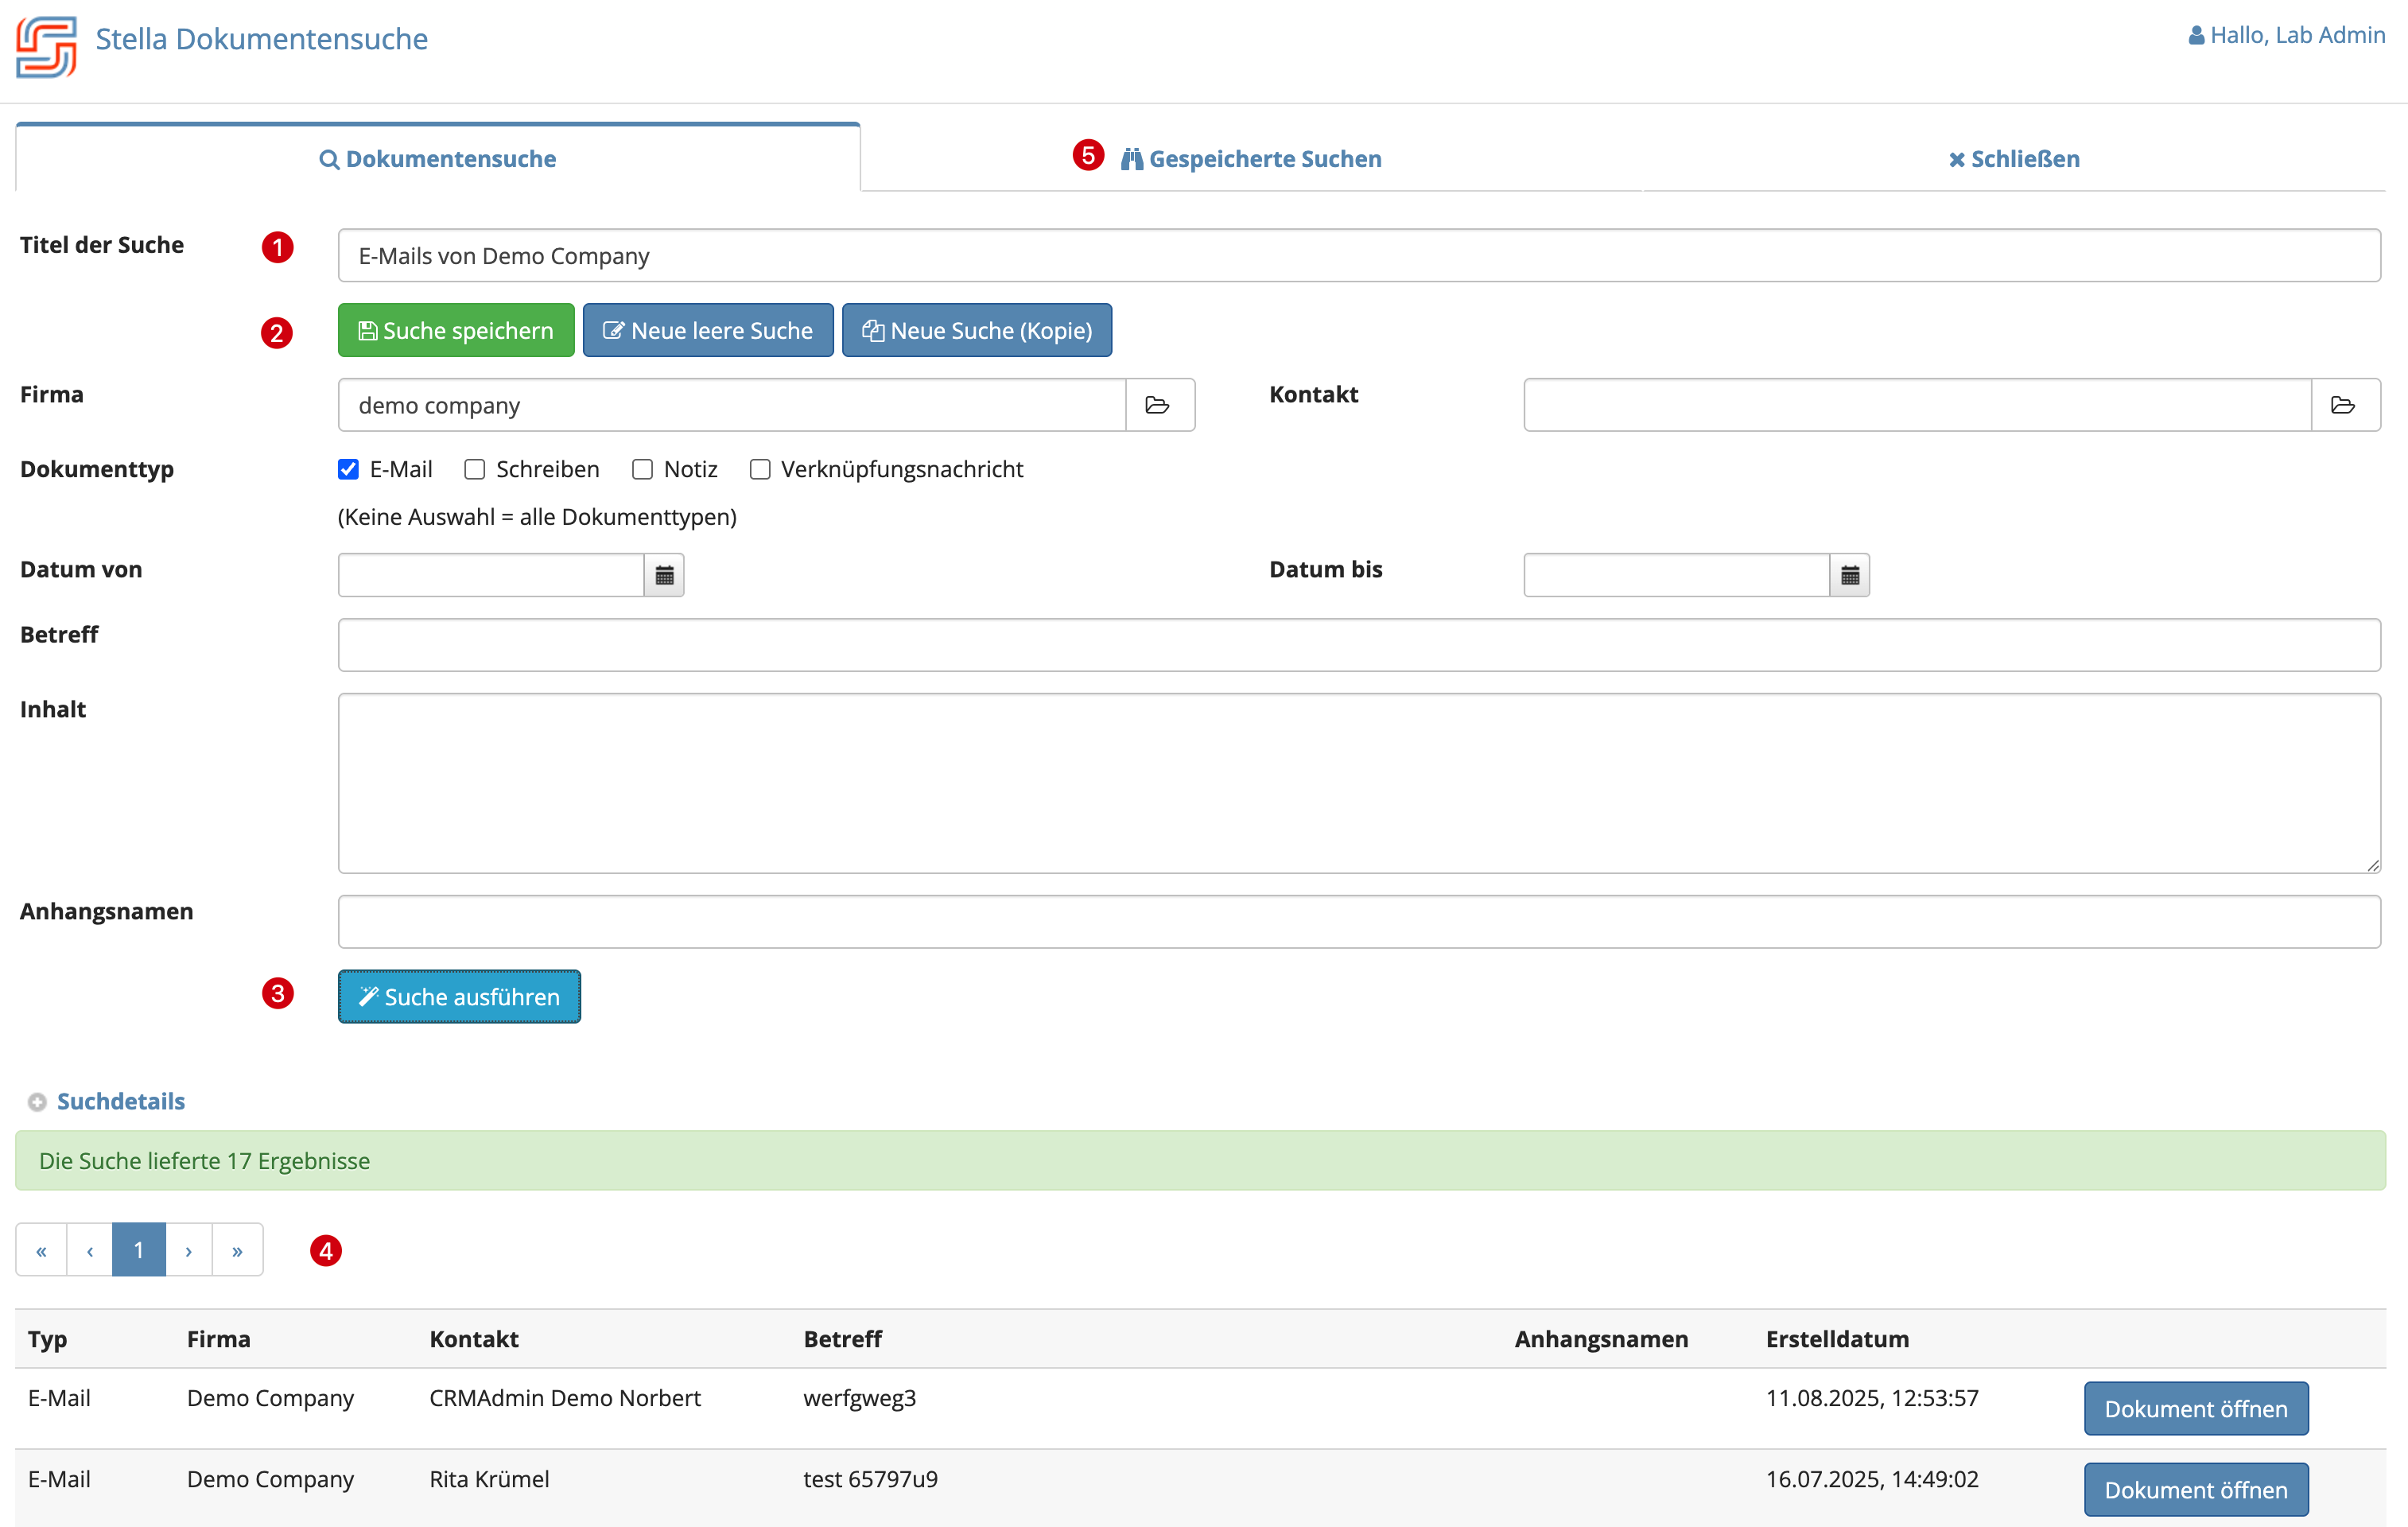Image resolution: width=2408 pixels, height=1527 pixels.
Task: Click the Stella logo icon
Action: tap(46, 46)
